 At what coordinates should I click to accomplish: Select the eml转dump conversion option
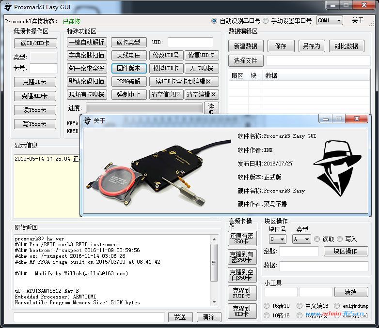337,306
